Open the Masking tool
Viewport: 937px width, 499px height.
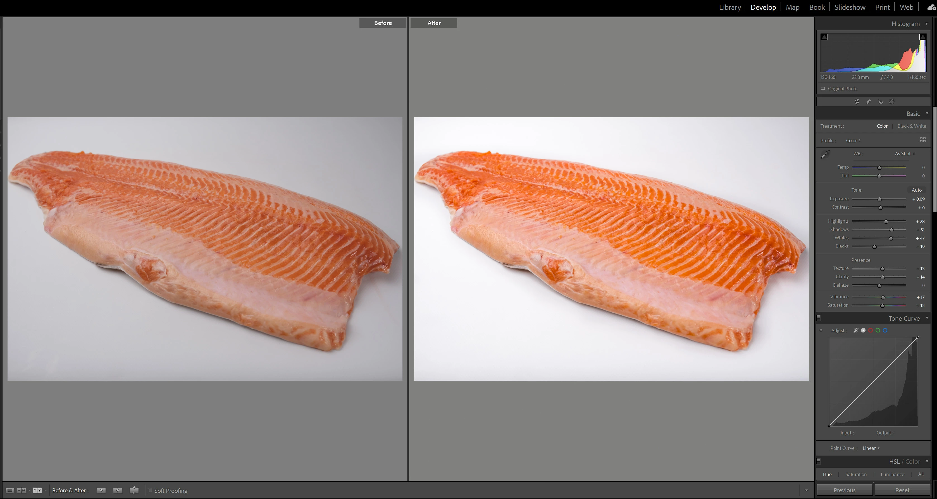click(x=891, y=102)
